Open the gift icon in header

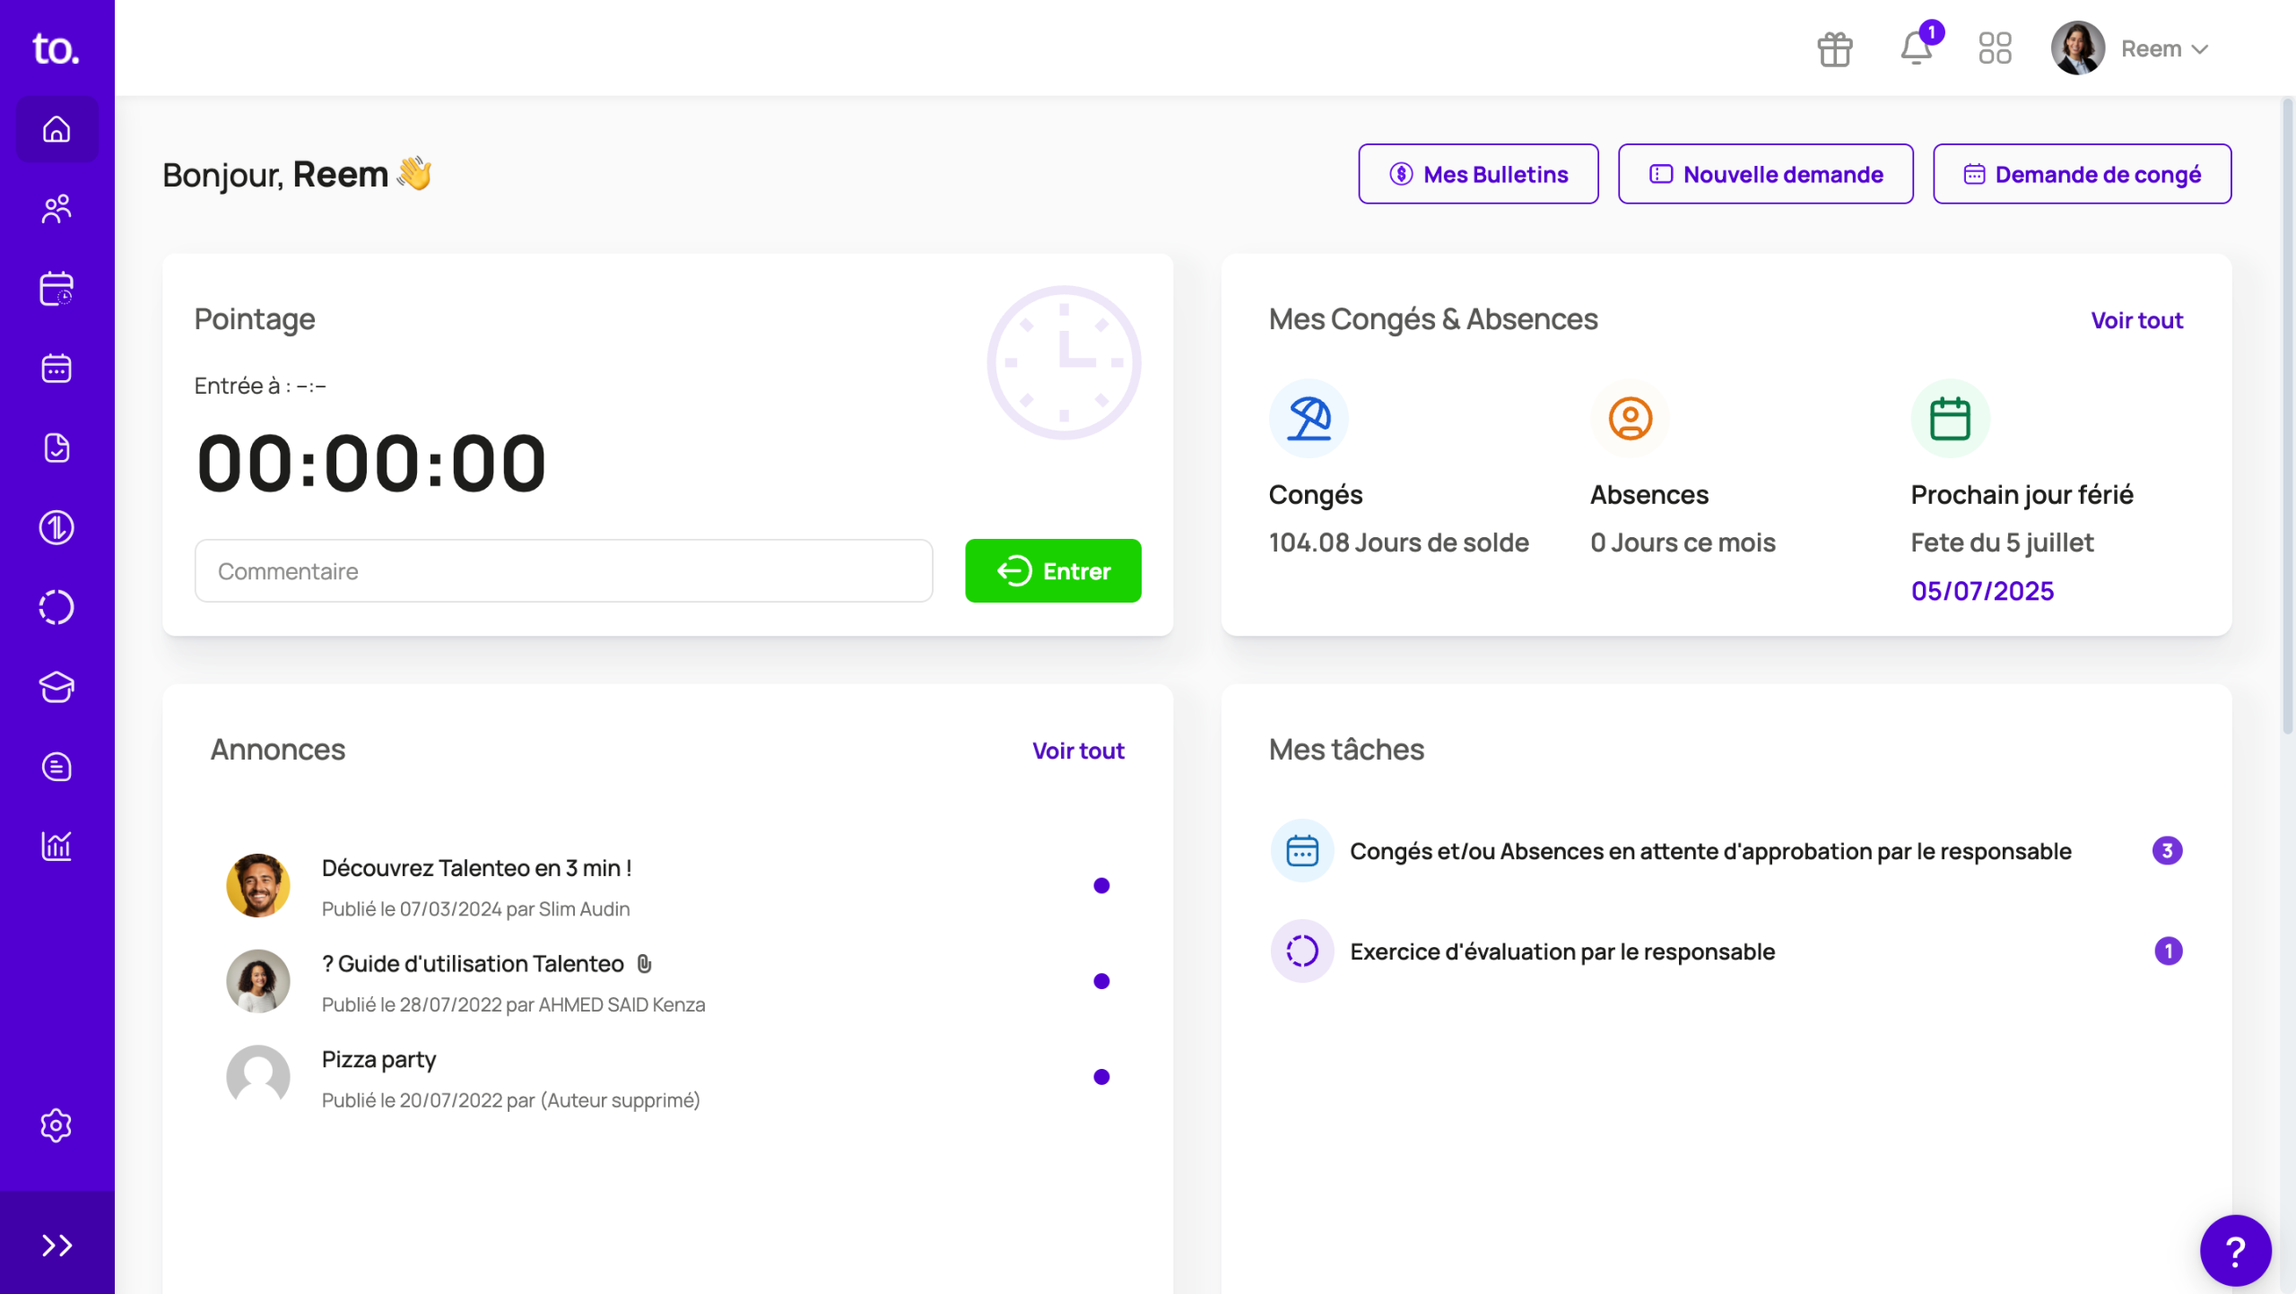[x=1834, y=48]
